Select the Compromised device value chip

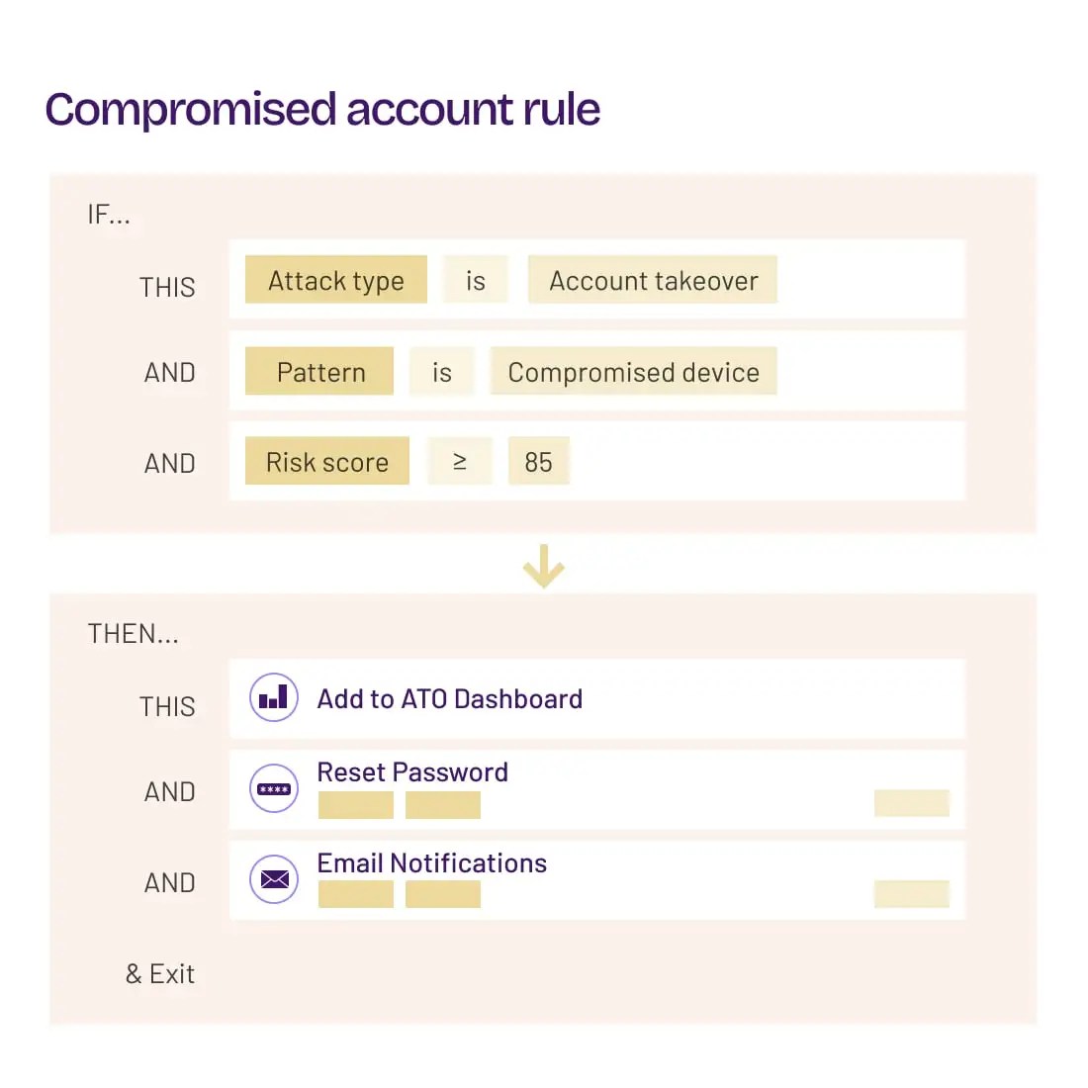click(x=633, y=372)
